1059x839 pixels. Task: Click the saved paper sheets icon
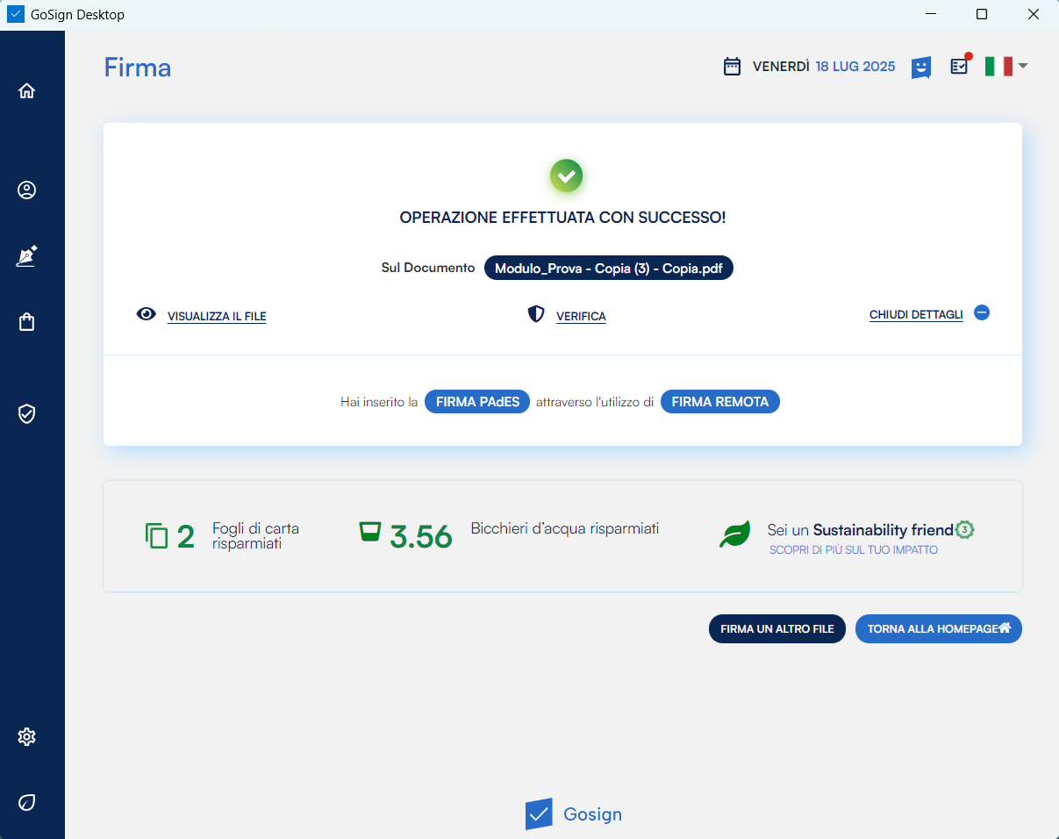156,535
